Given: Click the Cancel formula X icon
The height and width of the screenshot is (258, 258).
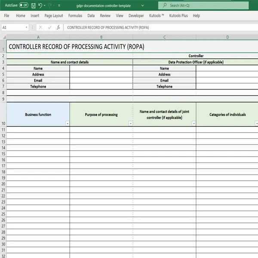Looking at the screenshot, I should [41, 28].
